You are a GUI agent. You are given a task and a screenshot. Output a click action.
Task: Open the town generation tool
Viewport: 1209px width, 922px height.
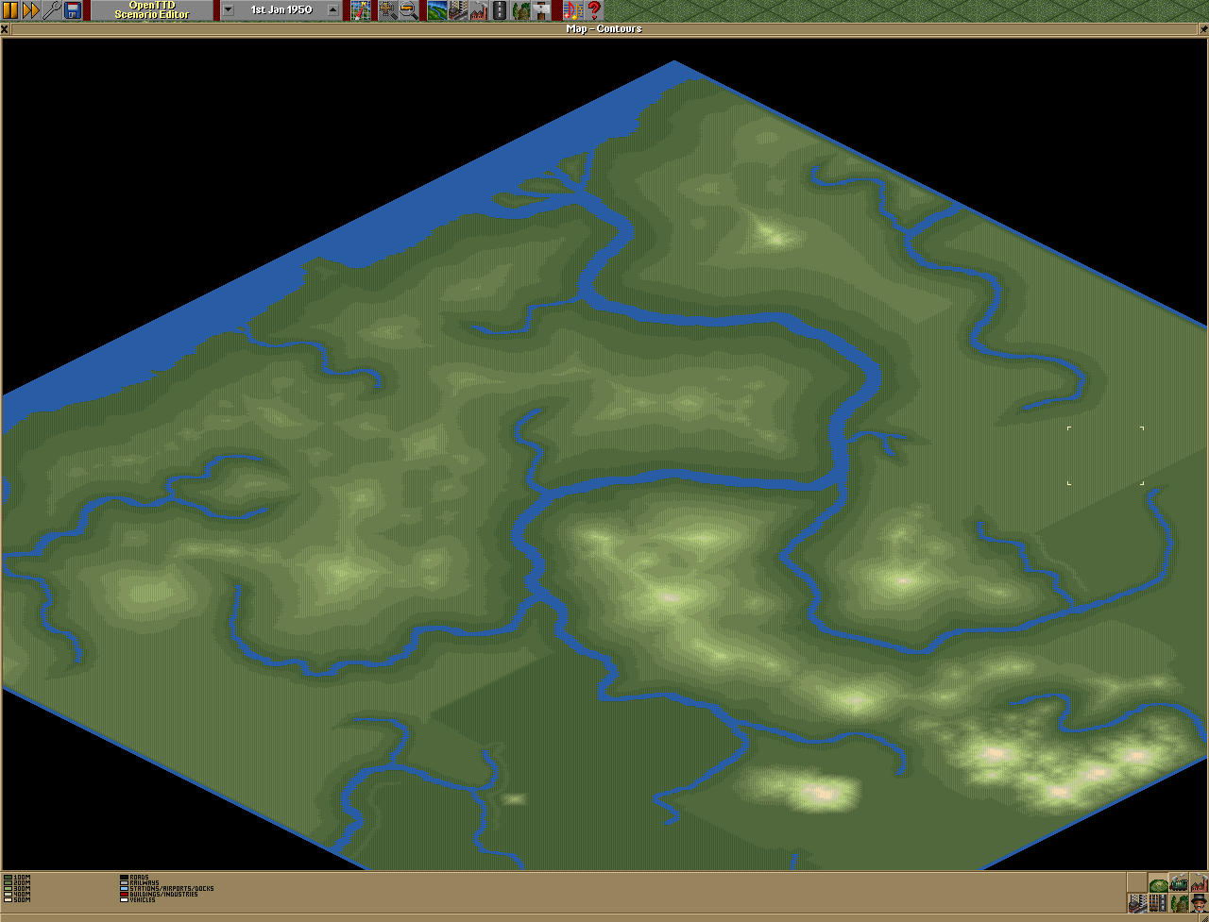pos(458,11)
